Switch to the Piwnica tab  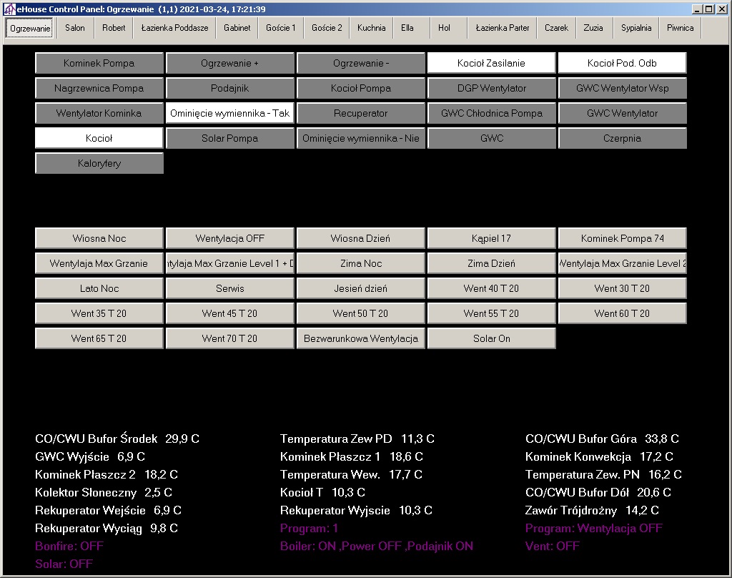pyautogui.click(x=680, y=28)
